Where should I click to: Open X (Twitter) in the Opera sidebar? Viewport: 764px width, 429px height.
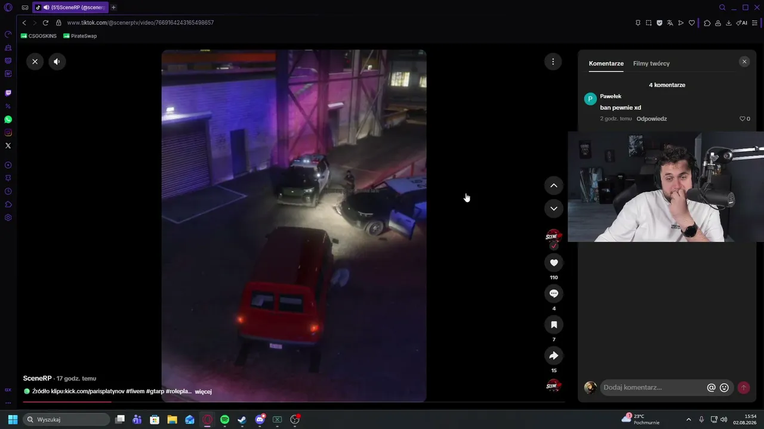click(8, 145)
